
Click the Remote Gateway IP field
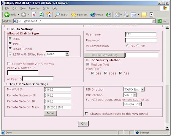58,96
